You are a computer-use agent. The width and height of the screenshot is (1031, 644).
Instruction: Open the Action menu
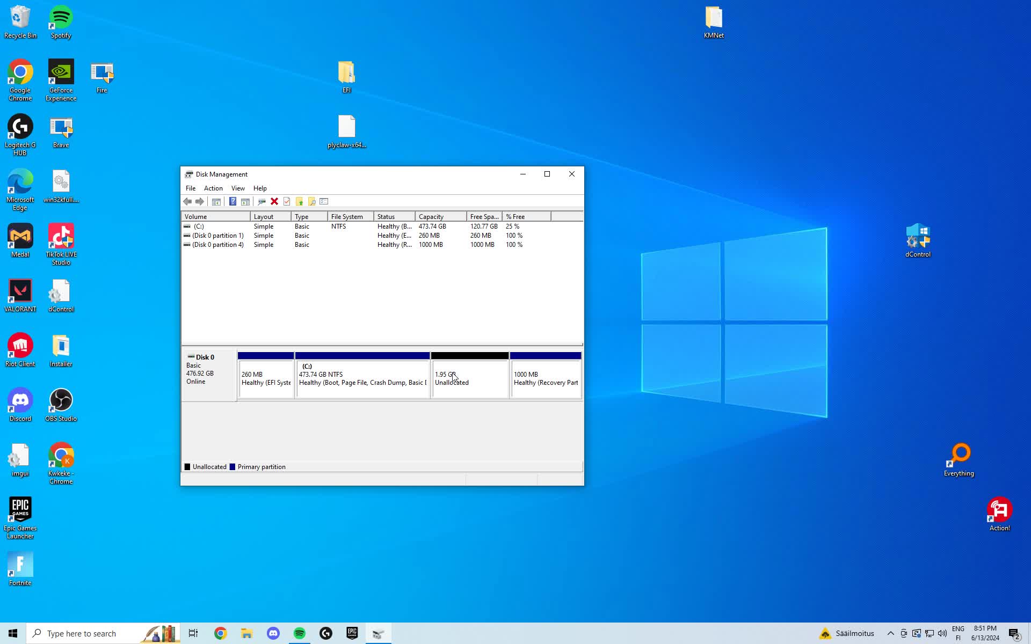point(213,188)
